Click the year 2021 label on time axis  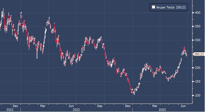(10, 110)
